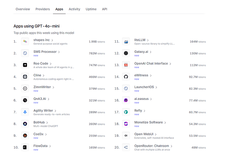Image resolution: width=230 pixels, height=154 pixels.
Task: Click the OpenRouter Chatroom icon
Action: pos(126,147)
